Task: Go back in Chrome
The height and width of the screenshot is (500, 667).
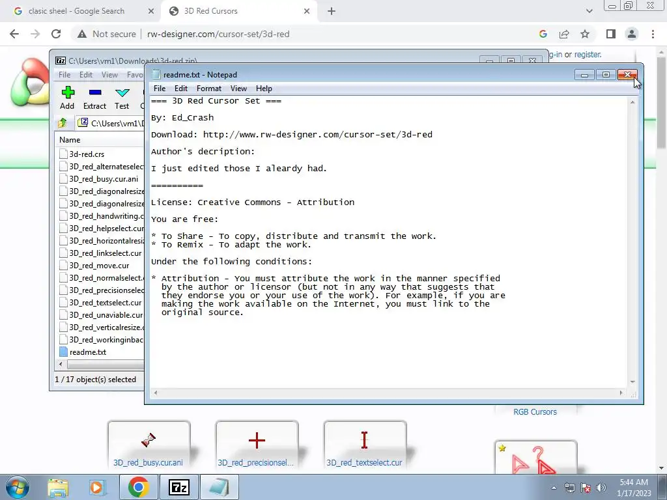Action: [x=14, y=34]
